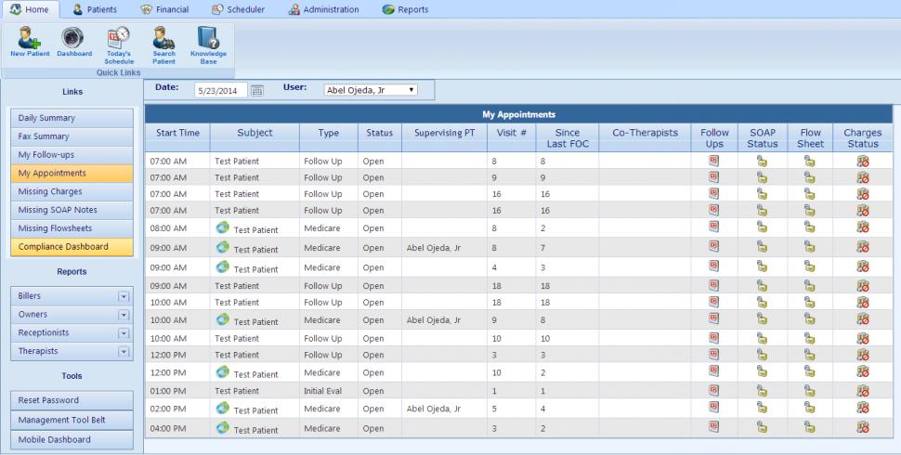Open the Financial tab
The height and width of the screenshot is (455, 901).
pyautogui.click(x=163, y=9)
